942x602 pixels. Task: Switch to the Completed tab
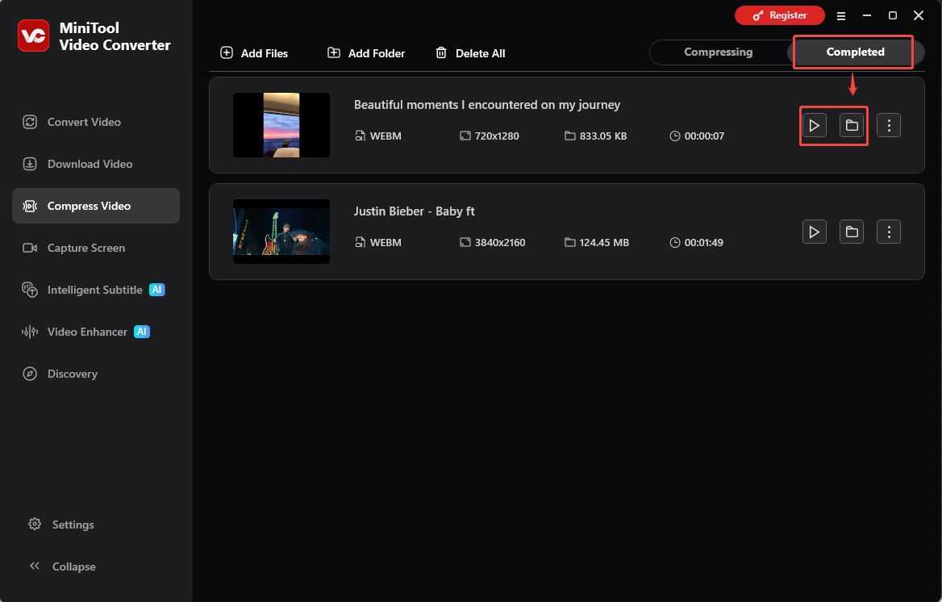tap(855, 52)
